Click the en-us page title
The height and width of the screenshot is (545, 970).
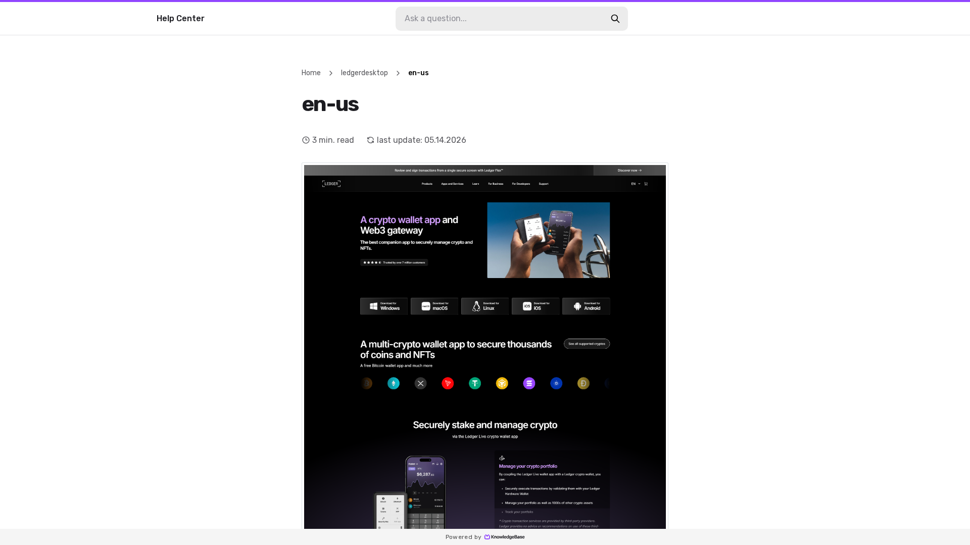330,104
